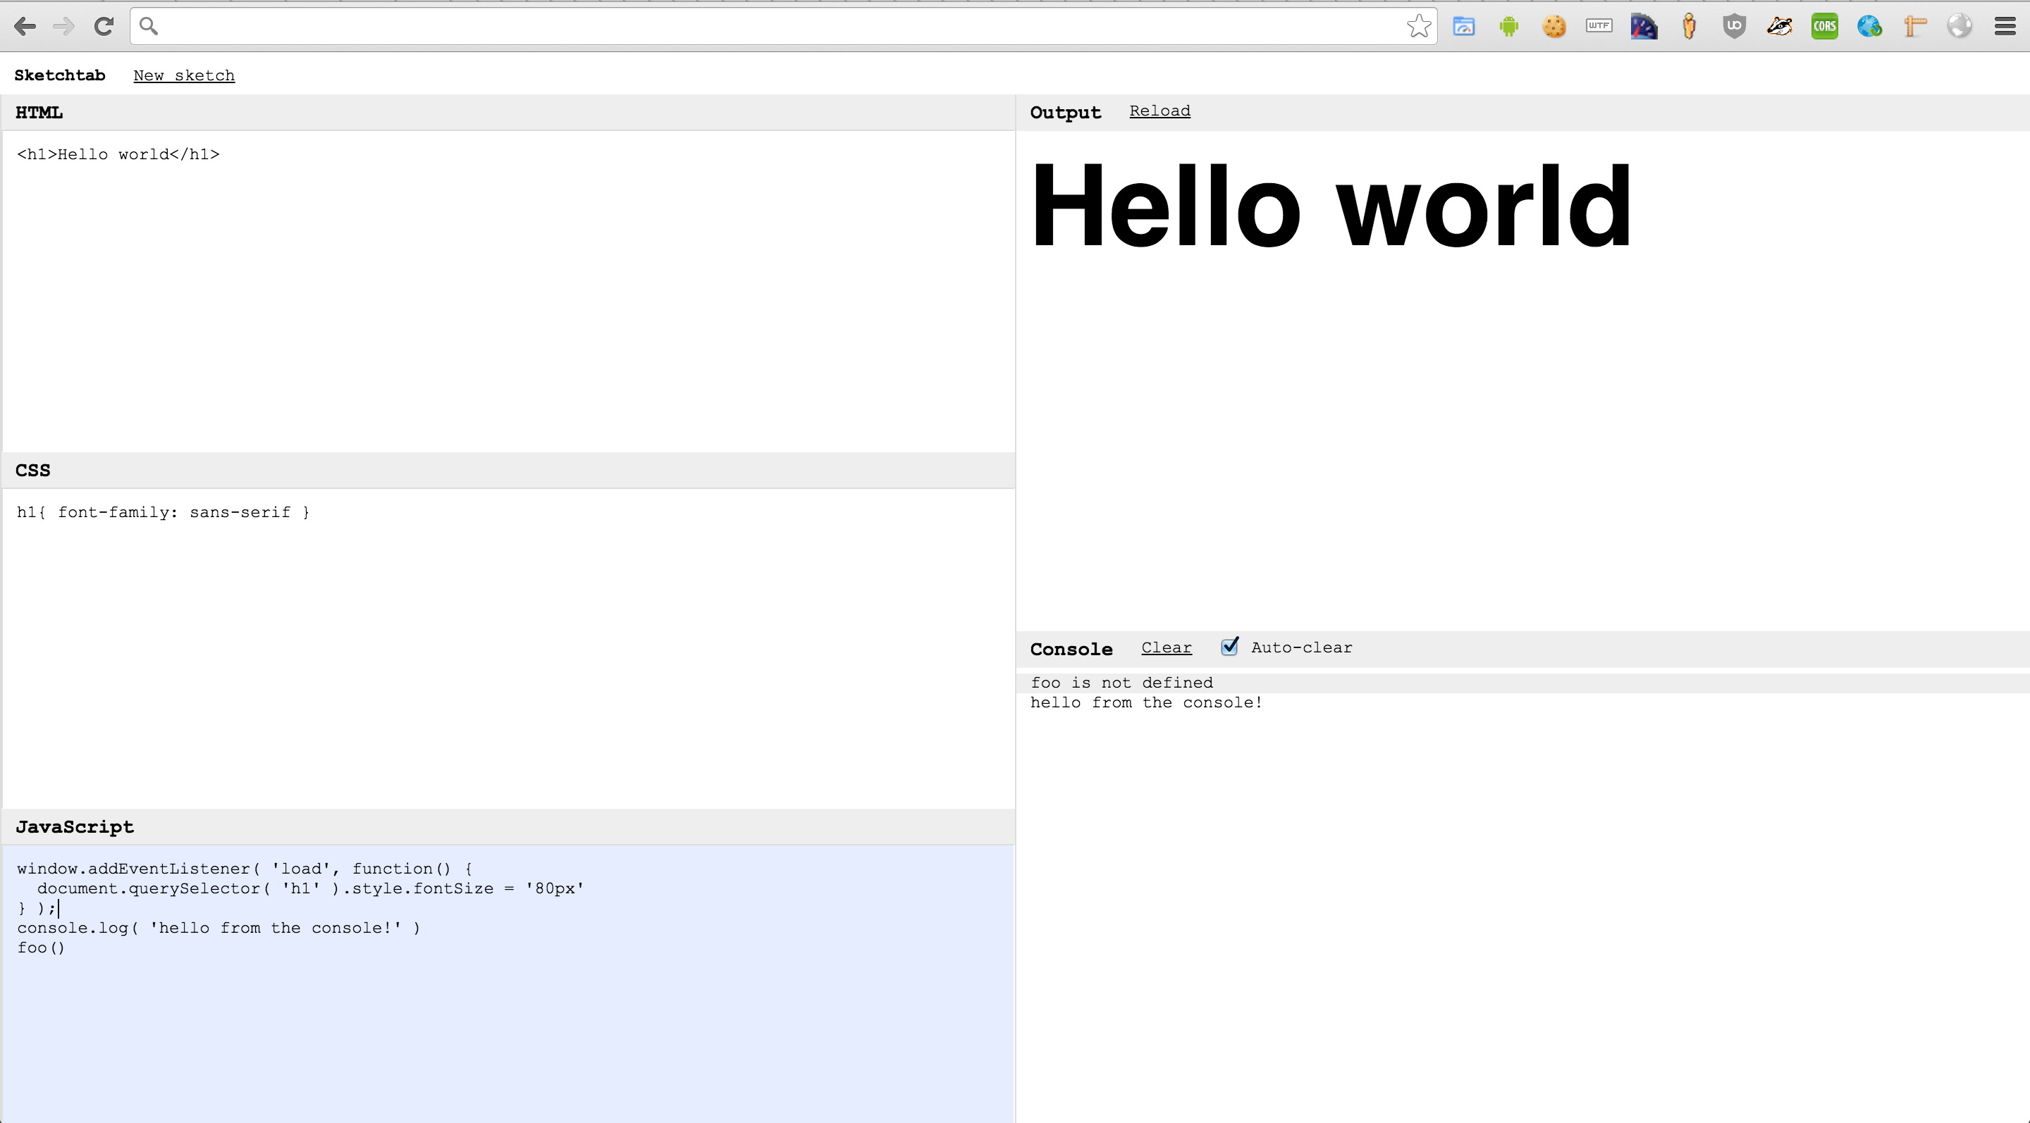Open the cookie extension icon

point(1554,27)
